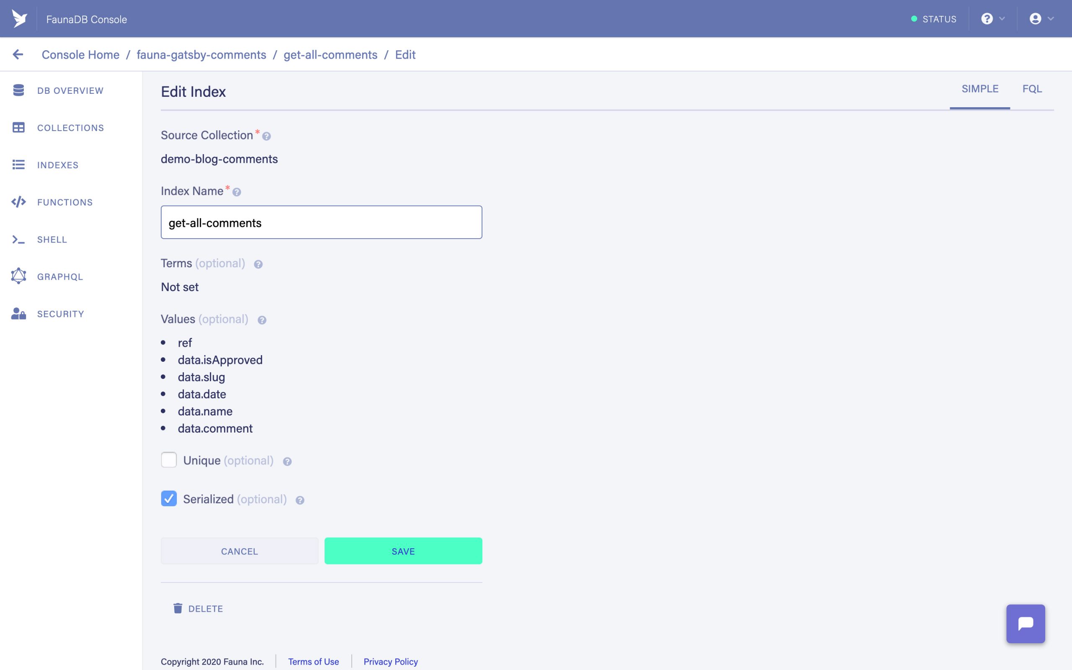Open the Shell from the sidebar
The height and width of the screenshot is (670, 1072).
click(x=18, y=239)
